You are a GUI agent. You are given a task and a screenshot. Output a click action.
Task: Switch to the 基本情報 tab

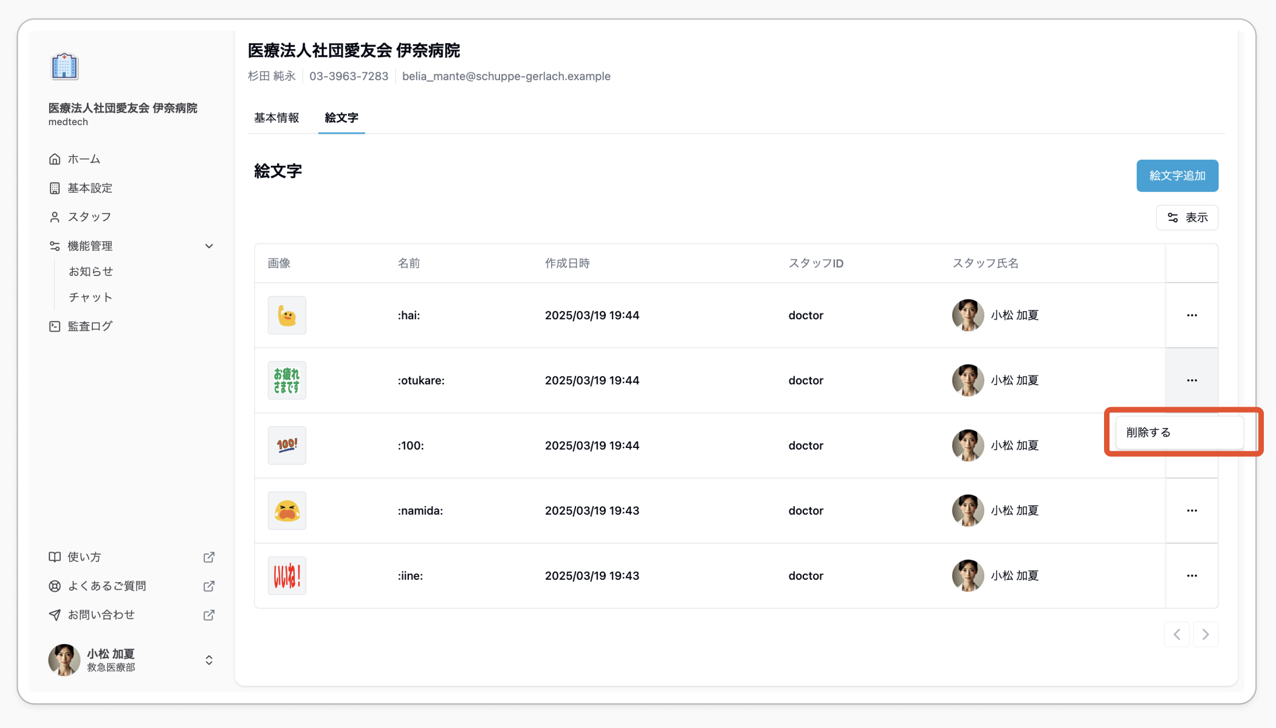click(276, 118)
